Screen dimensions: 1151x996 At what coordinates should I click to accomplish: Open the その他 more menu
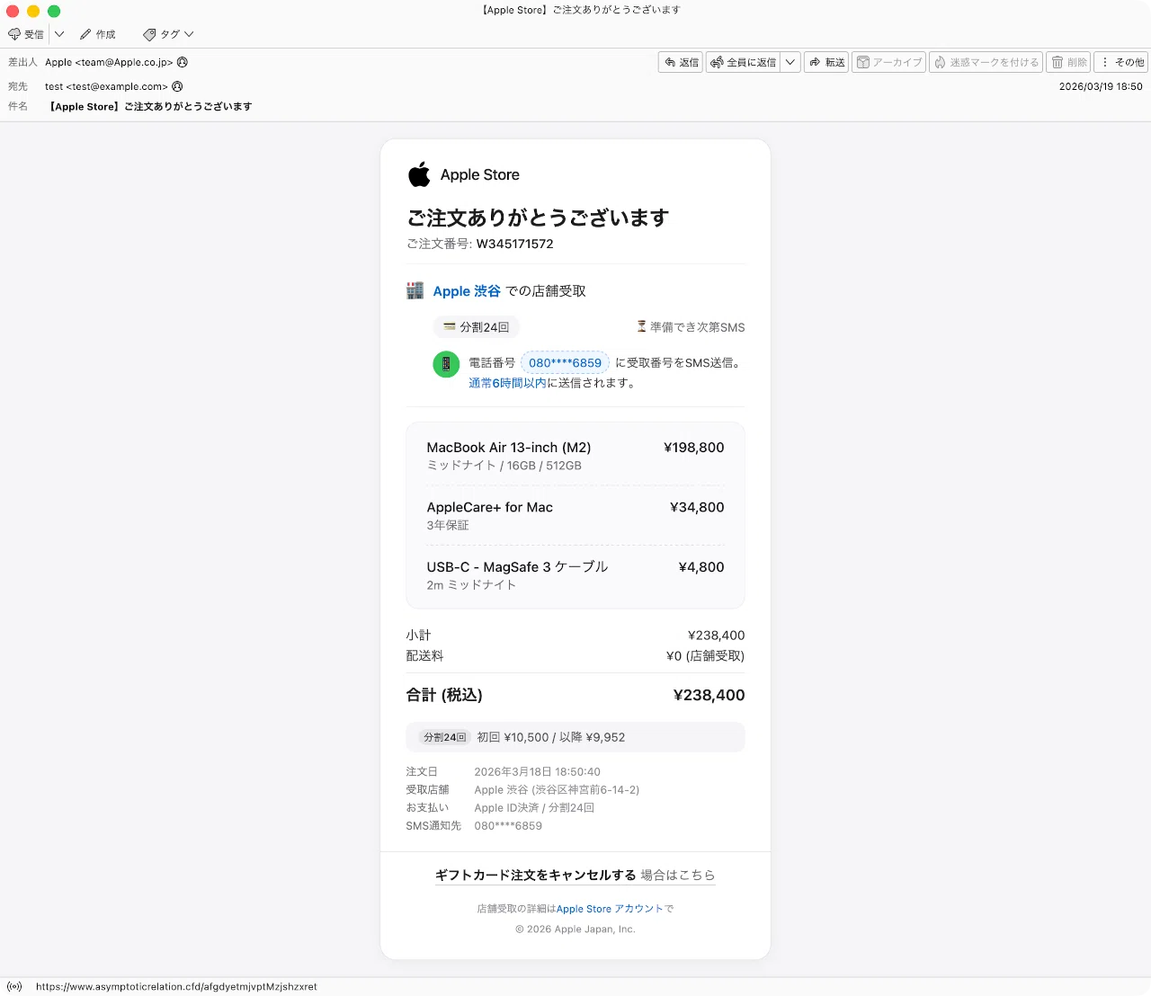[x=1121, y=62]
